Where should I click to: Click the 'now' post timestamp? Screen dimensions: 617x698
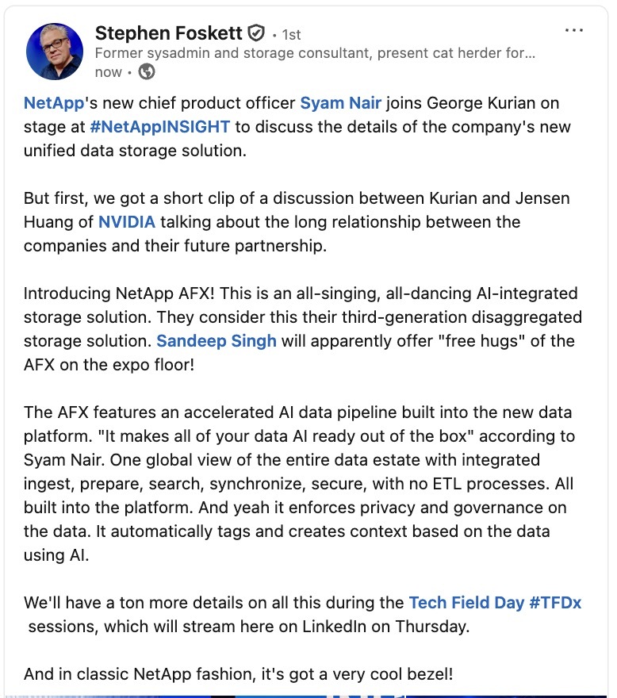pyautogui.click(x=109, y=72)
